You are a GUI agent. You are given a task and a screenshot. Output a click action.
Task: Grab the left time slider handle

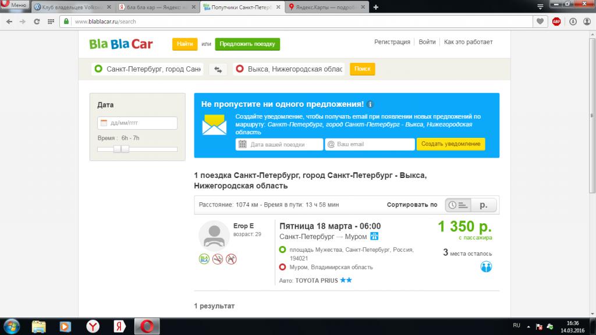117,149
